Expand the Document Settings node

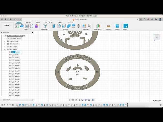5,38
